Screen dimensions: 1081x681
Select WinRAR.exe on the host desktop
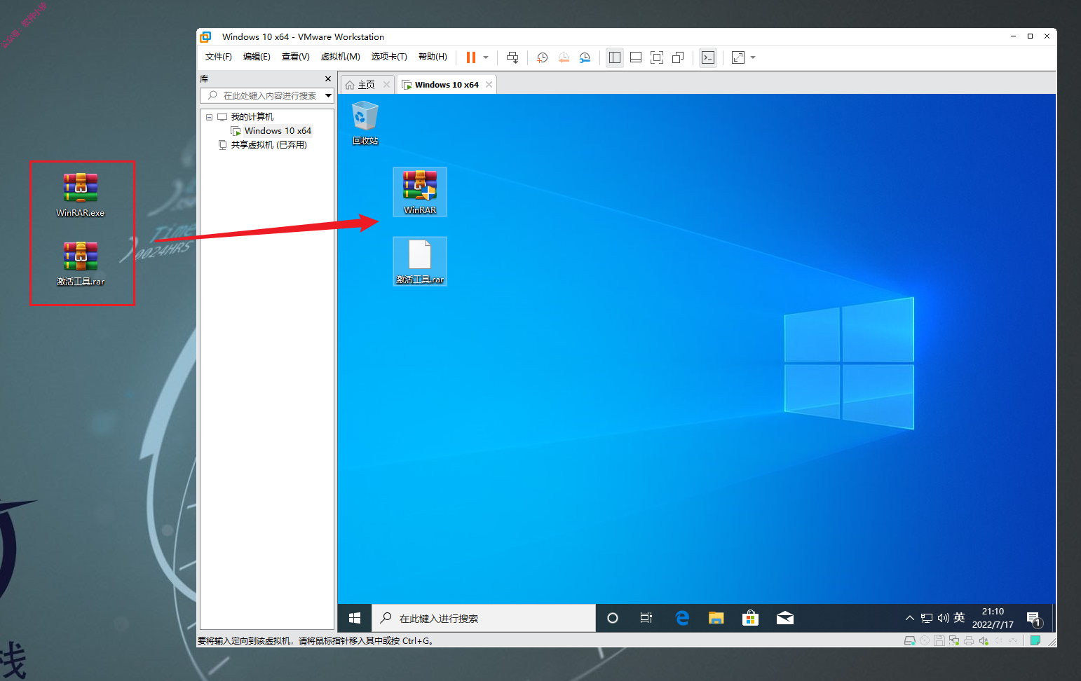(81, 195)
